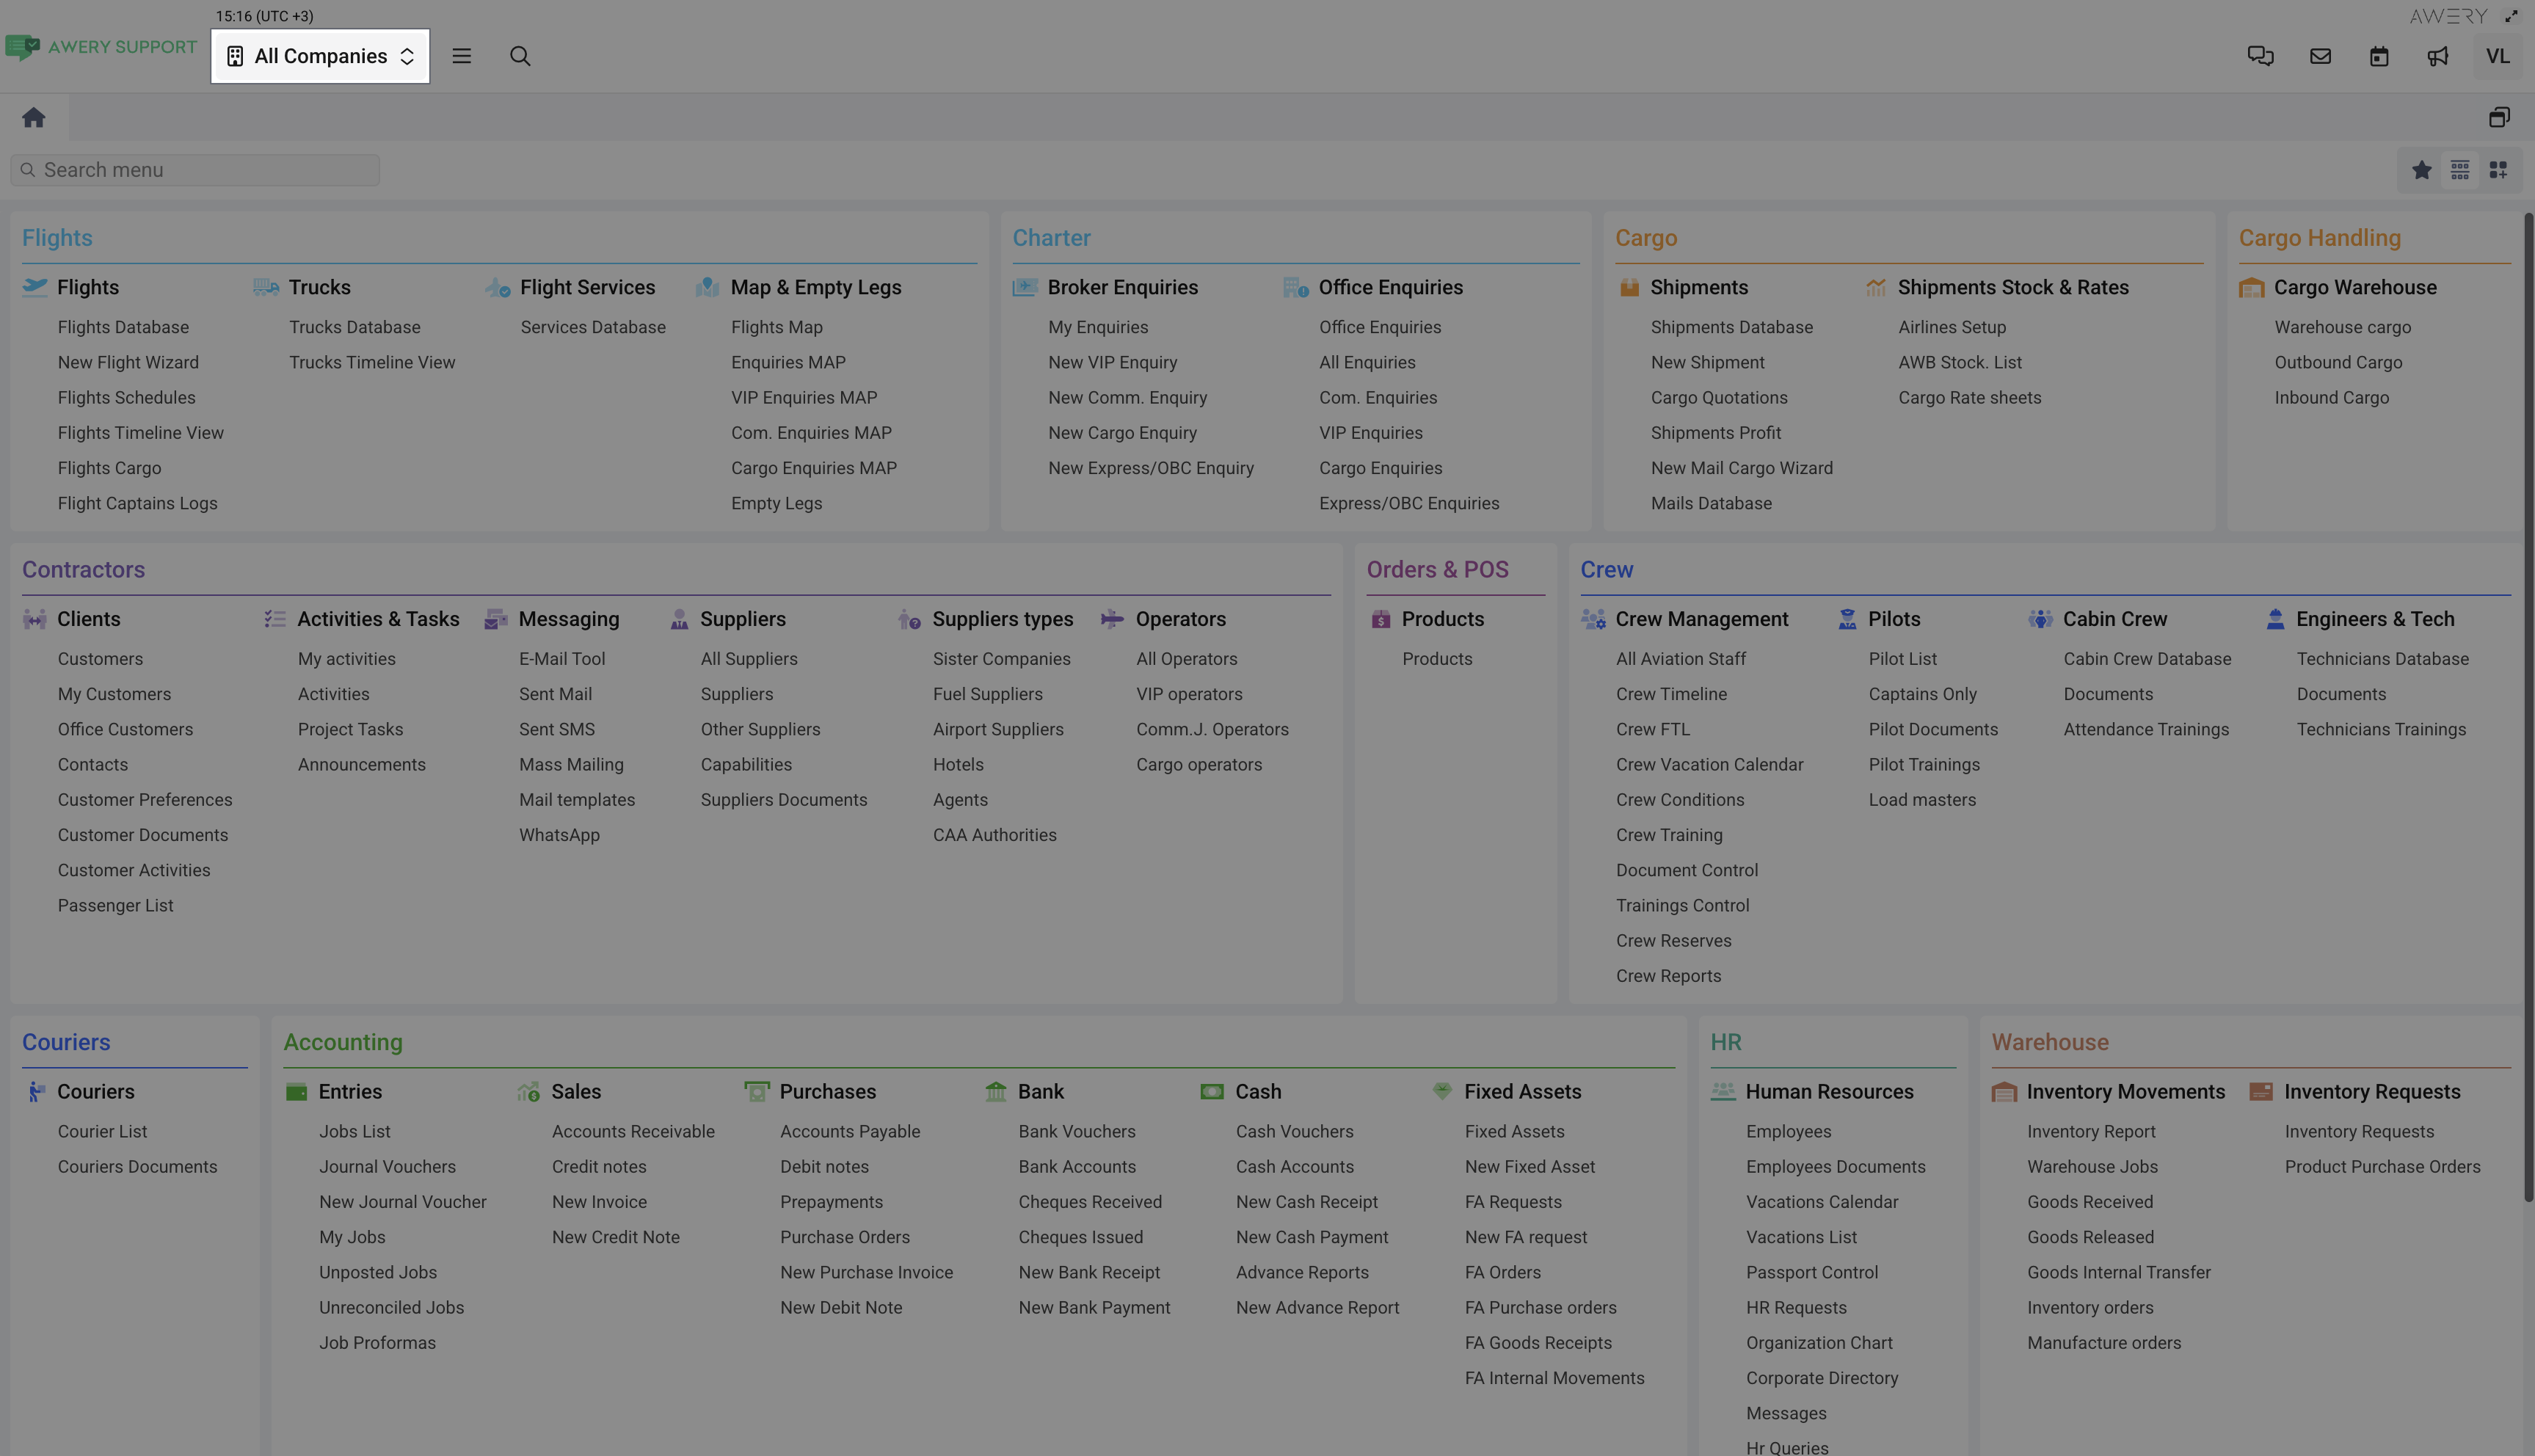Toggle the favorites star view
The width and height of the screenshot is (2535, 1456).
(x=2421, y=170)
